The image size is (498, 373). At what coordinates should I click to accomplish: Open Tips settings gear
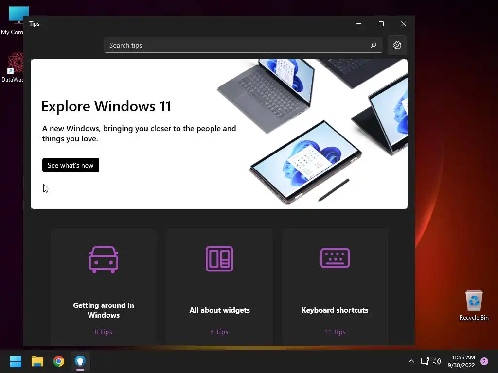(397, 45)
